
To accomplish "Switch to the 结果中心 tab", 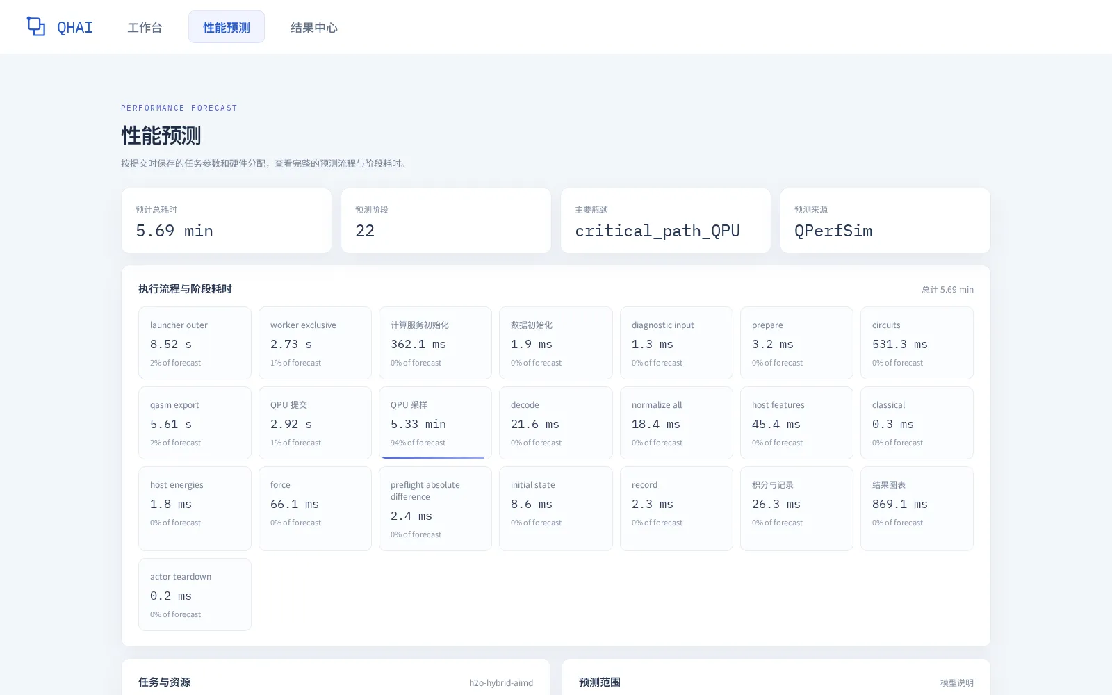I will point(314,27).
